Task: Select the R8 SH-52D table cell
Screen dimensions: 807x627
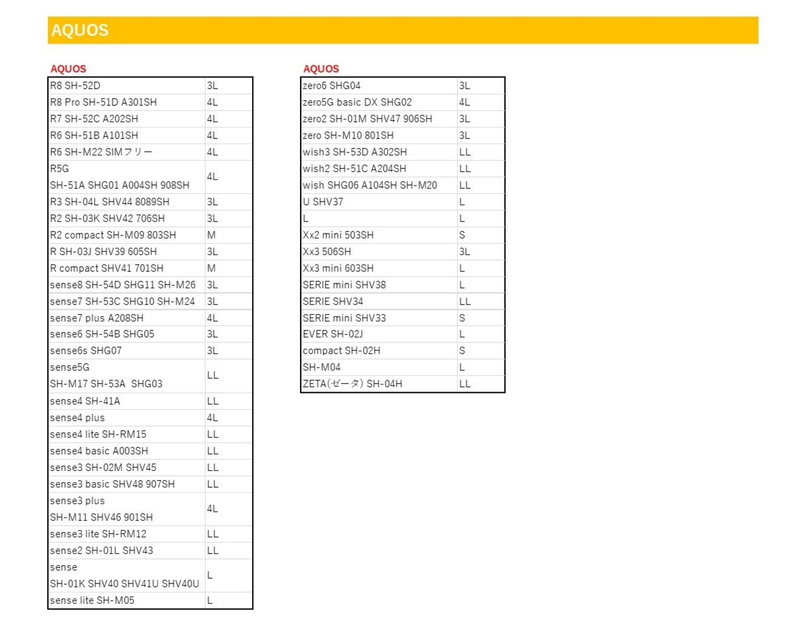Action: pyautogui.click(x=127, y=86)
